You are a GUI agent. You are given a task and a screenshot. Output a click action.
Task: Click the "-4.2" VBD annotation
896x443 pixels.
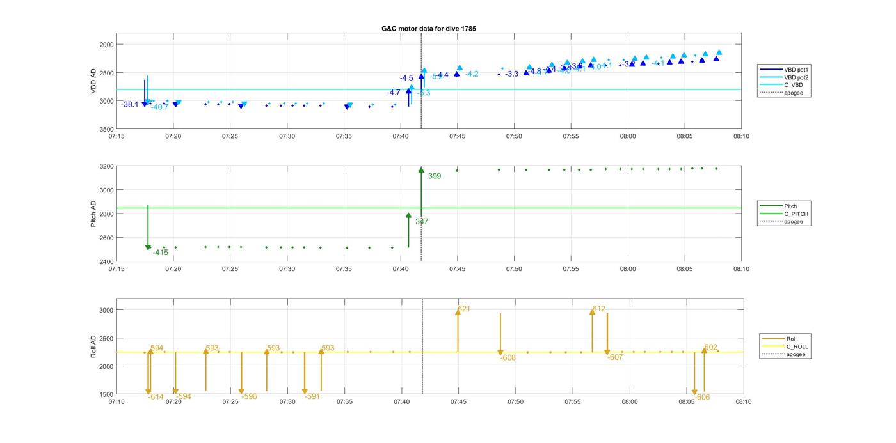tap(472, 74)
